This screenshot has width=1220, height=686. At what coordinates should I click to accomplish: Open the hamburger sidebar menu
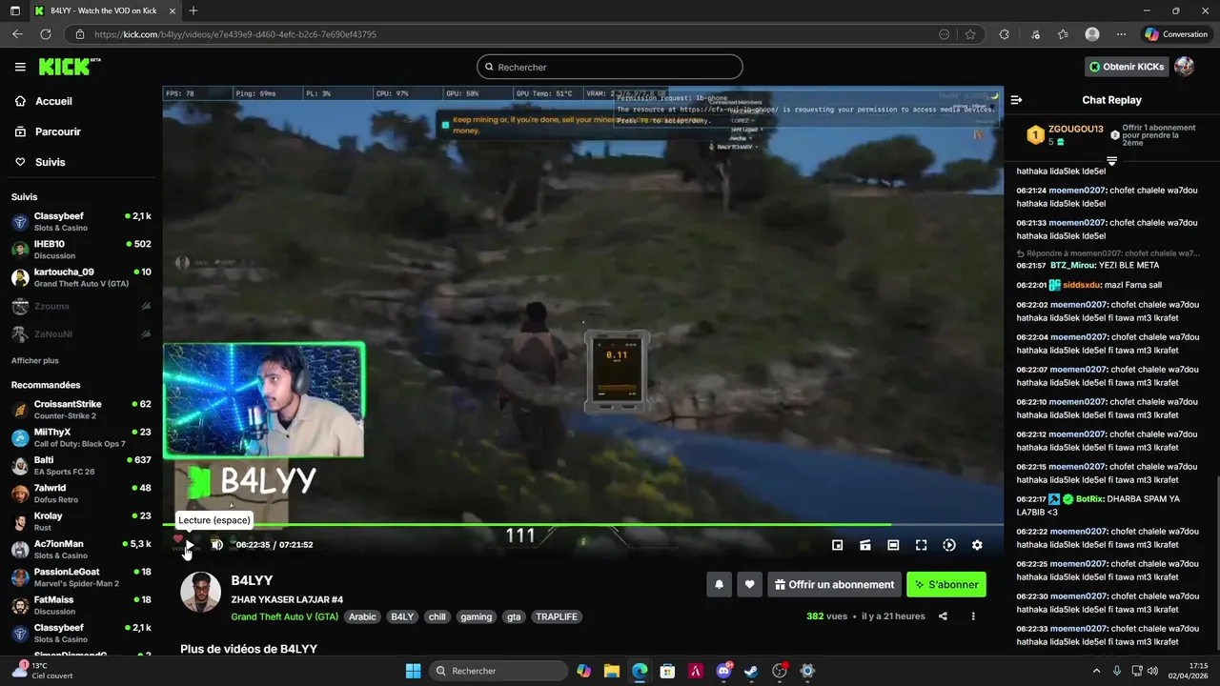point(20,67)
